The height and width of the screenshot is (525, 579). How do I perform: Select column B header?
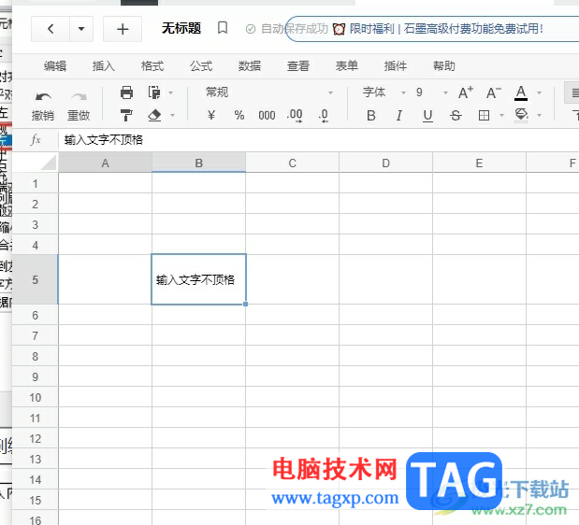[x=198, y=163]
